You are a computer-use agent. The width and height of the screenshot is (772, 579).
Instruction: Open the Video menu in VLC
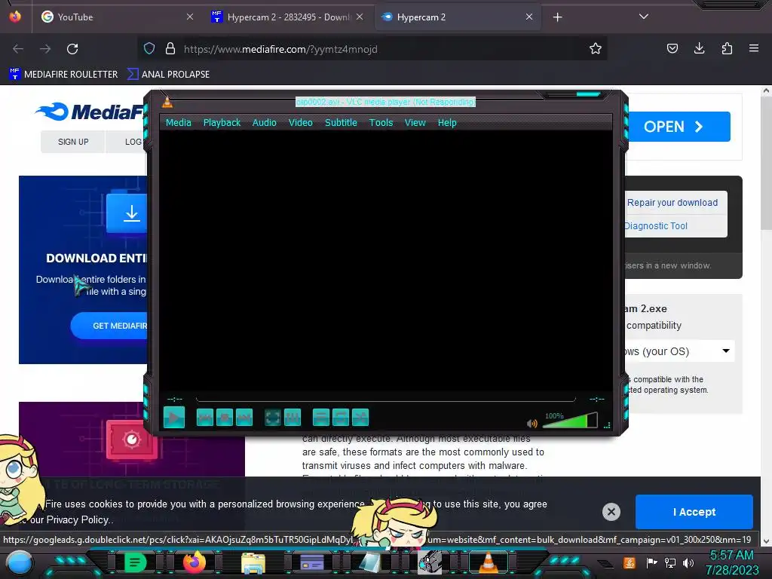[300, 123]
